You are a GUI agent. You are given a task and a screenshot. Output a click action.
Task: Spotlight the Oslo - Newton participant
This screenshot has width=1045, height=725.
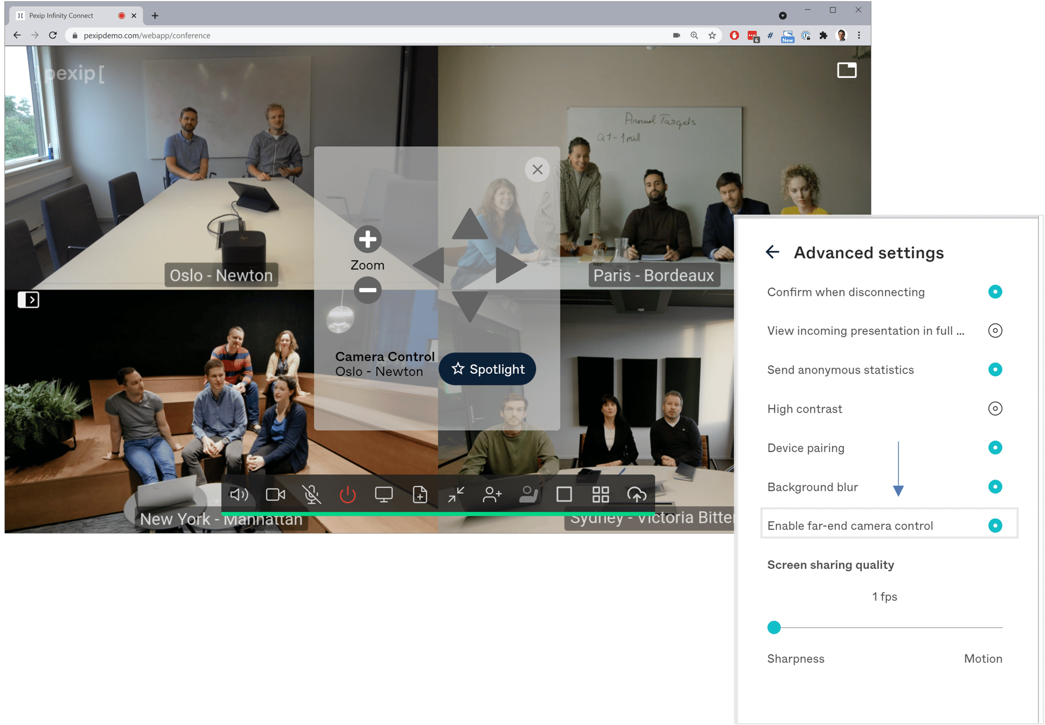(486, 369)
